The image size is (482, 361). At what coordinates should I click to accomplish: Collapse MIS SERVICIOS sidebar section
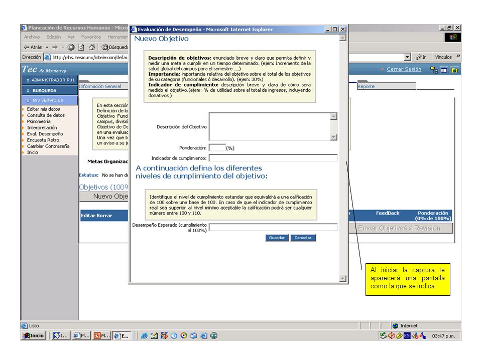pyautogui.click(x=50, y=100)
